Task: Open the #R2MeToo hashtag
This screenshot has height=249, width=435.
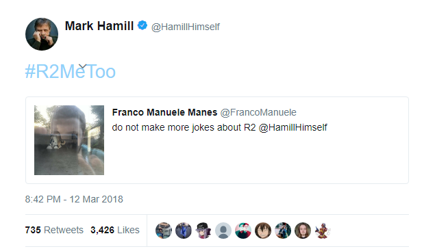Action: coord(70,71)
